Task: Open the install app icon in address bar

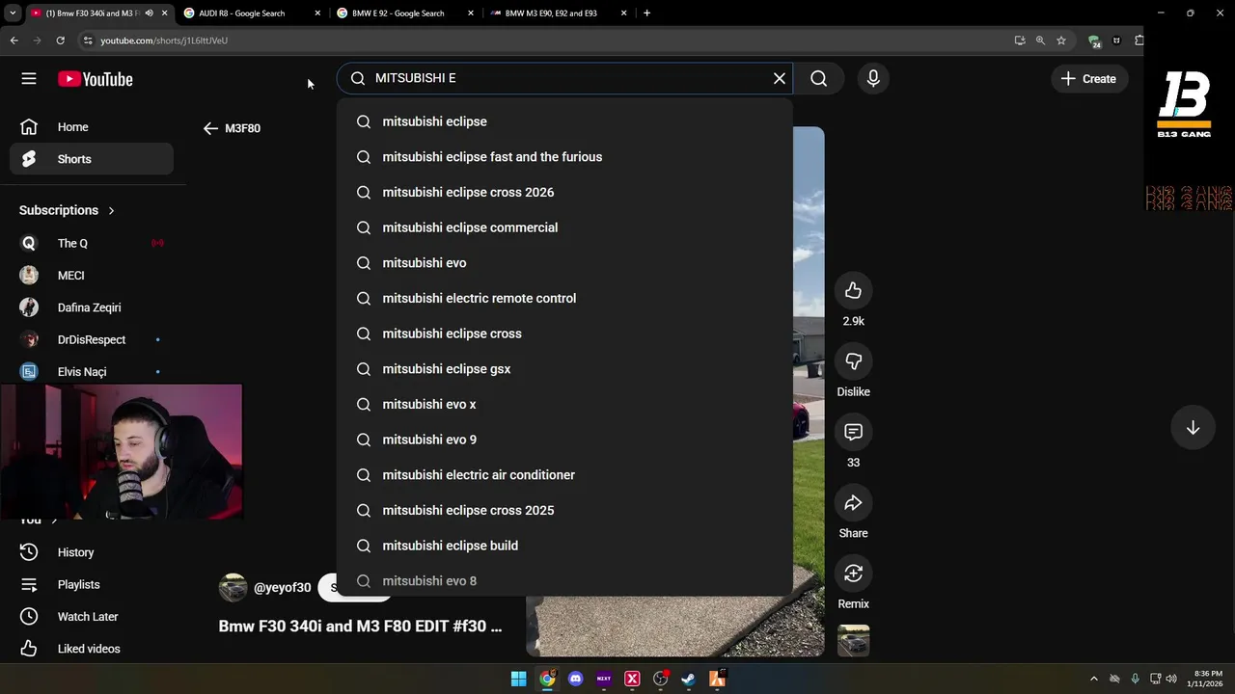Action: pyautogui.click(x=1020, y=40)
